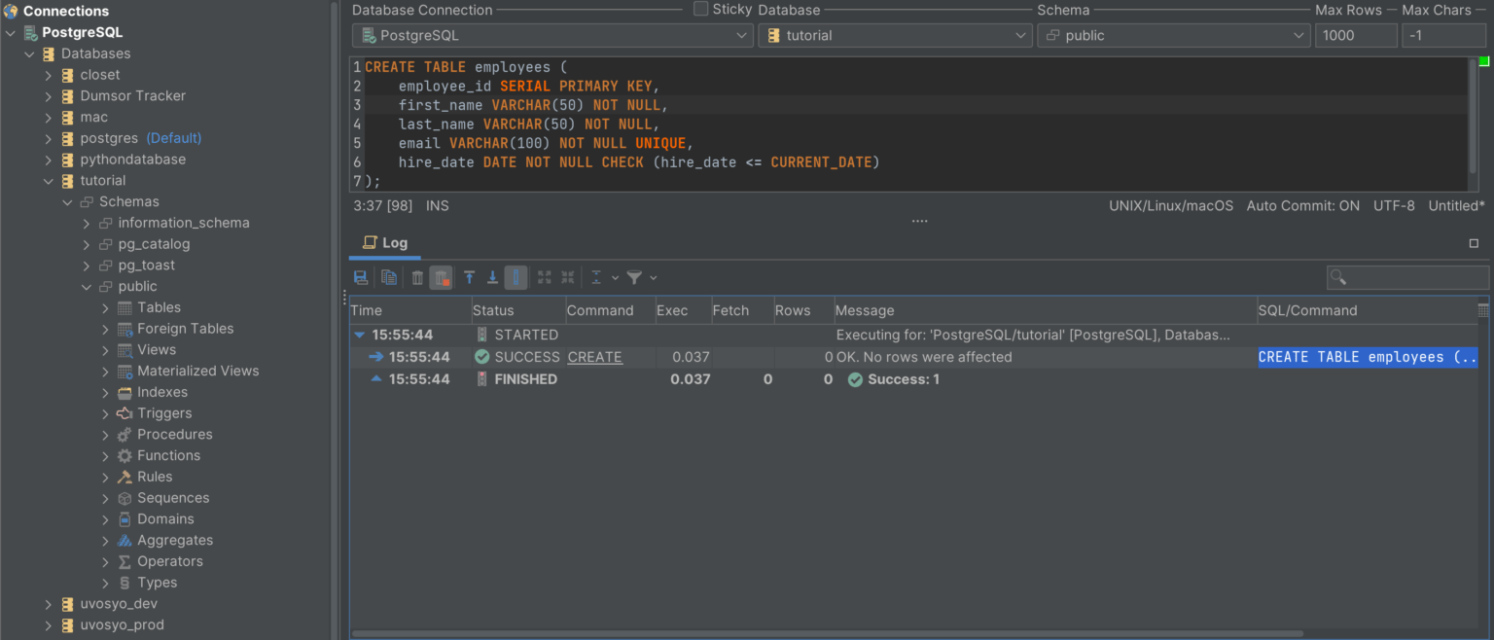Open the Schema dropdown showing public

tap(1174, 36)
